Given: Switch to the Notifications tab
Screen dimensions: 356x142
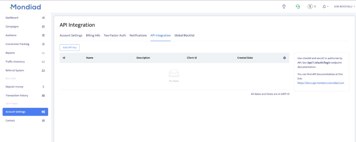Looking at the screenshot, I should (138, 35).
